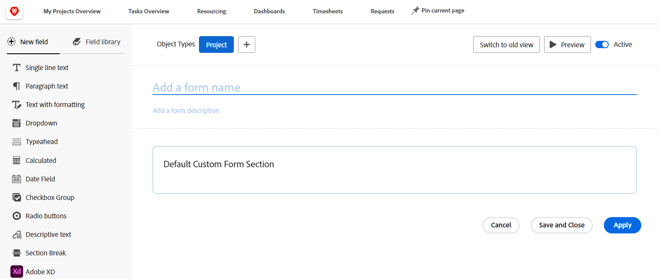Select the Section Break icon
The width and height of the screenshot is (658, 279).
pos(17,253)
